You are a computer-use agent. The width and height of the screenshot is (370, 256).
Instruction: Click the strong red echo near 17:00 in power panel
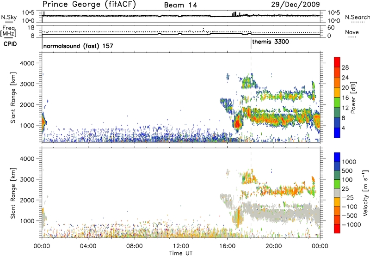click(237, 123)
